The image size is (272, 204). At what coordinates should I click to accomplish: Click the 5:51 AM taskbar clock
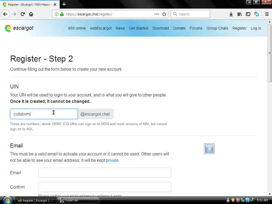(x=262, y=200)
